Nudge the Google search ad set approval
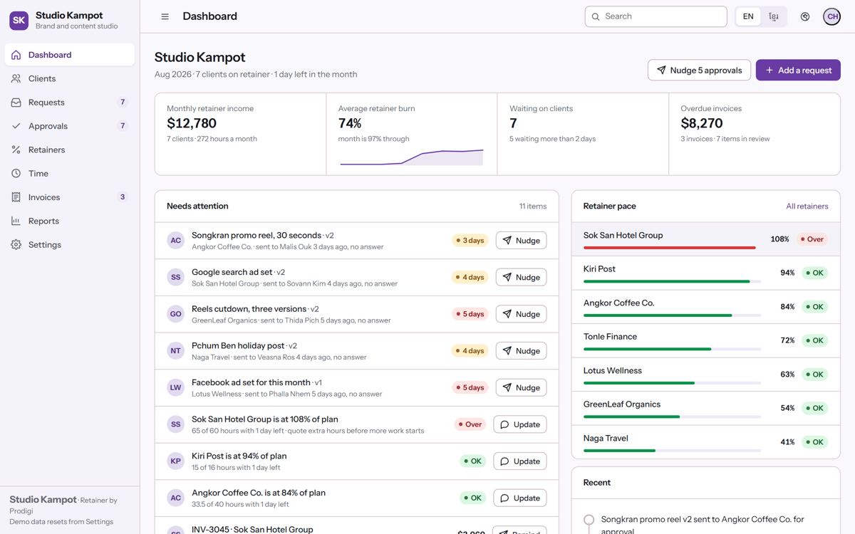This screenshot has width=855, height=534. [x=521, y=277]
